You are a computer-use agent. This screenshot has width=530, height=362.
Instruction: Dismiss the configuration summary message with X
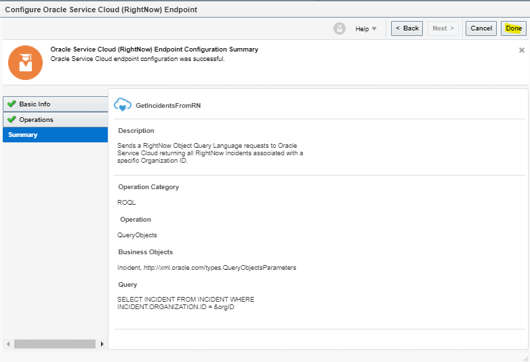point(521,50)
